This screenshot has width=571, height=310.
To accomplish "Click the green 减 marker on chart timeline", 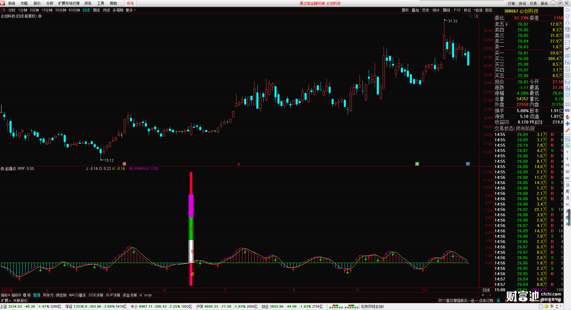I will (417, 164).
